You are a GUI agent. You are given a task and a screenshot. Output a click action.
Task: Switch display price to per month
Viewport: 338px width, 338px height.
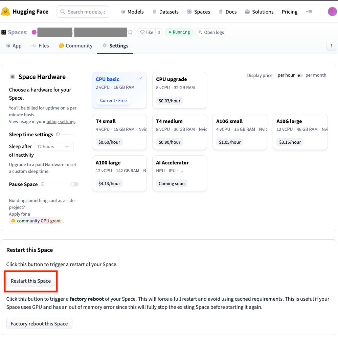[x=300, y=75]
